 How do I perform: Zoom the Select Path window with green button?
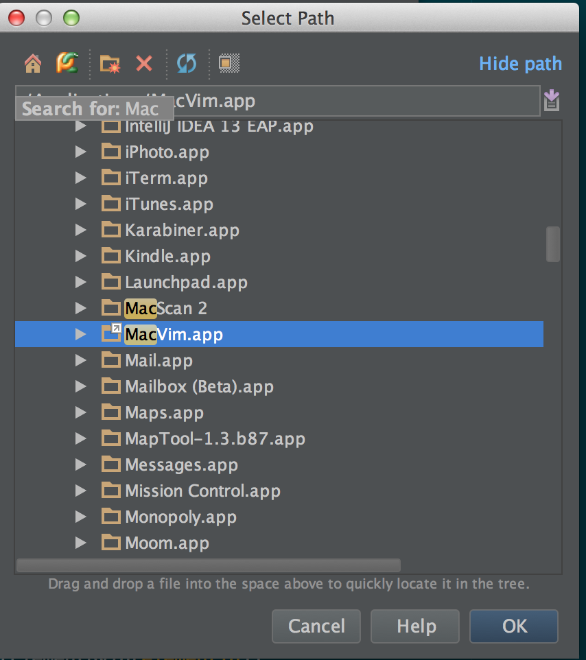click(x=71, y=18)
